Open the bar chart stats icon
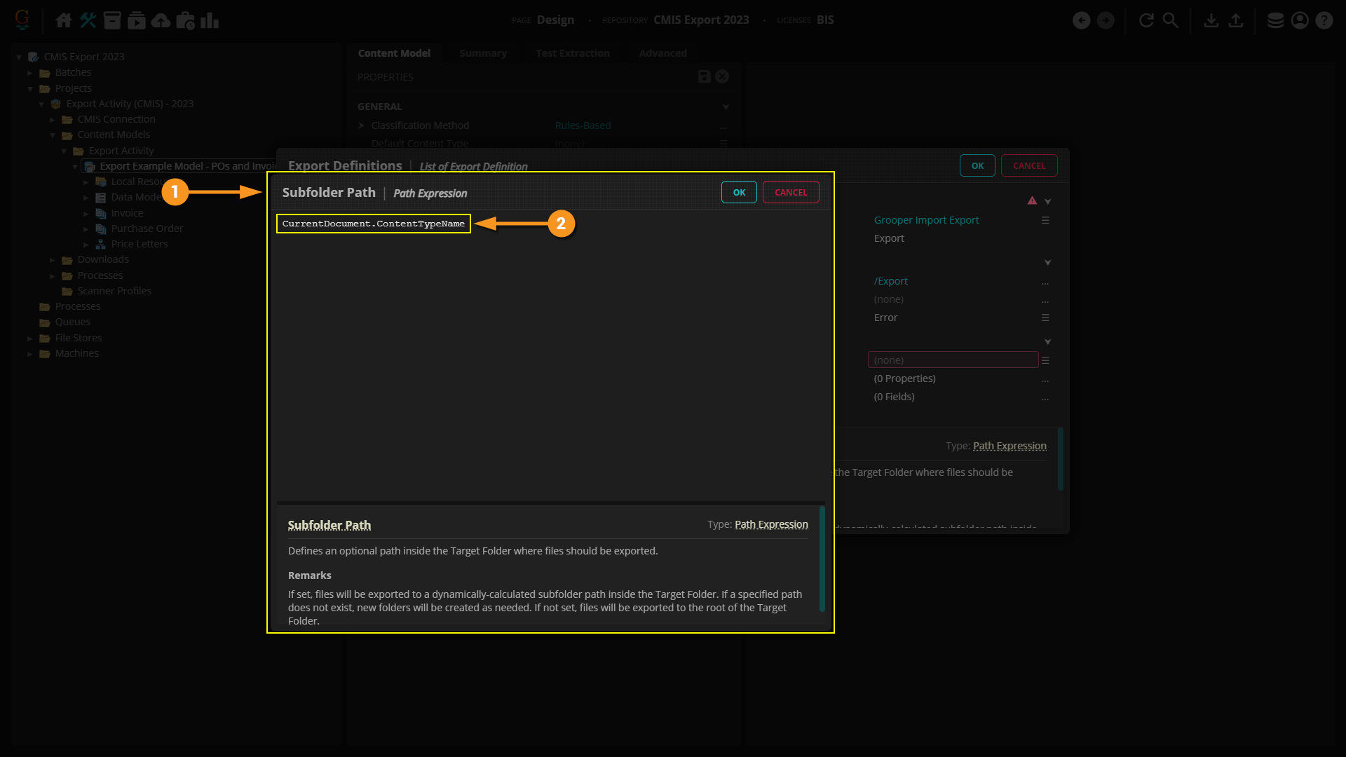This screenshot has height=757, width=1346. (x=209, y=20)
